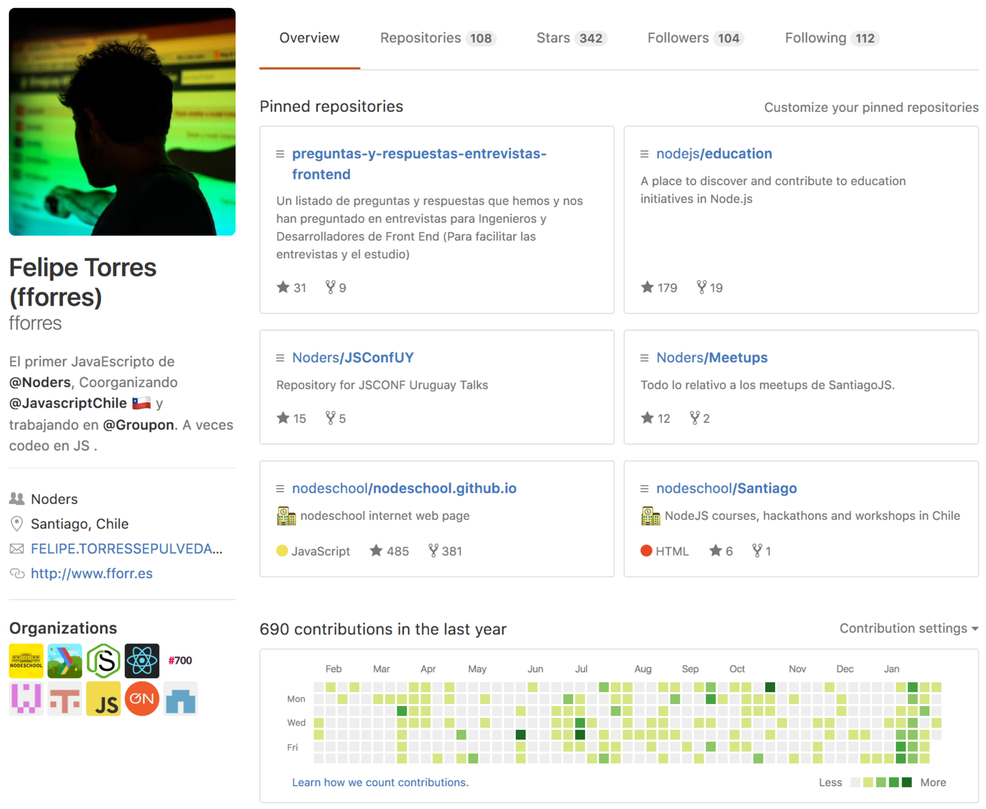Click the Pinned repositories heading

pos(331,107)
